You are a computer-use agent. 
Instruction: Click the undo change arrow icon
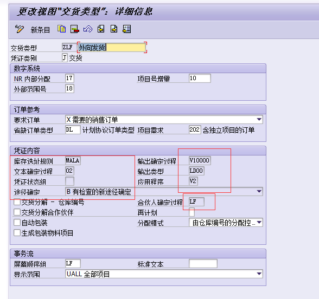88,29
